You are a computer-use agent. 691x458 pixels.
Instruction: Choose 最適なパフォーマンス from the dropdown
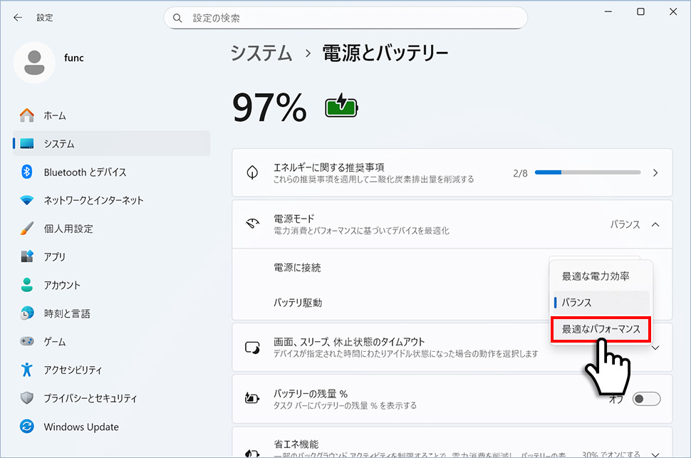coord(600,329)
